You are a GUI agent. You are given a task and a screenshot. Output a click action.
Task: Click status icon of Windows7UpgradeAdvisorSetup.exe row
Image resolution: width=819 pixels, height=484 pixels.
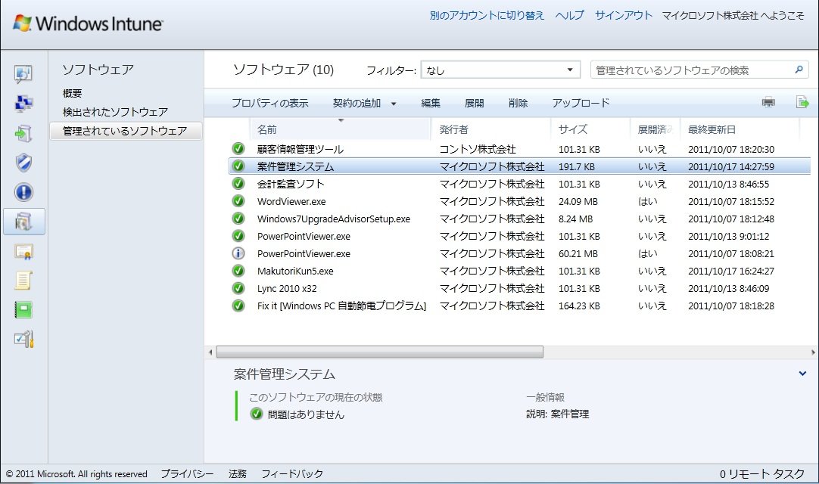[238, 219]
